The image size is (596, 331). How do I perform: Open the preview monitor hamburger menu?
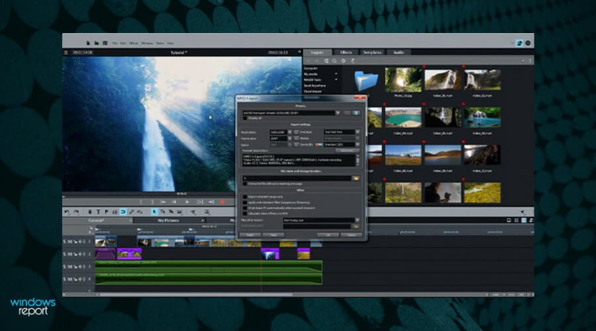66,52
